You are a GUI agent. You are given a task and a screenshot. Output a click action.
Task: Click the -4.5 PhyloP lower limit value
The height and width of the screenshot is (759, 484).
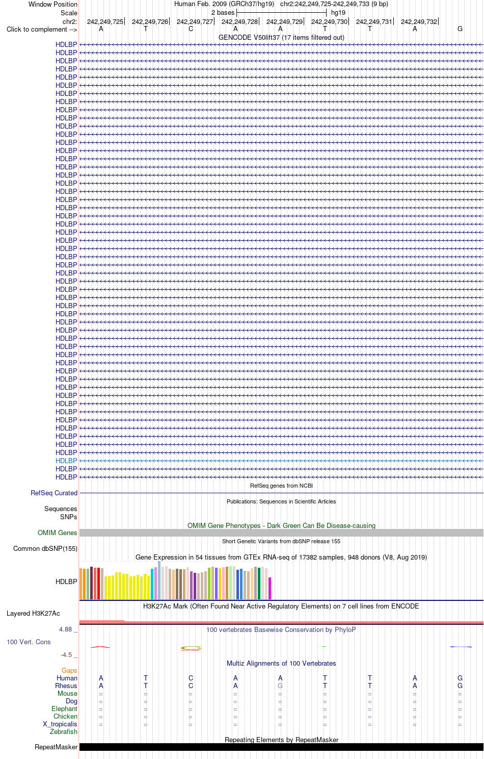click(x=66, y=654)
